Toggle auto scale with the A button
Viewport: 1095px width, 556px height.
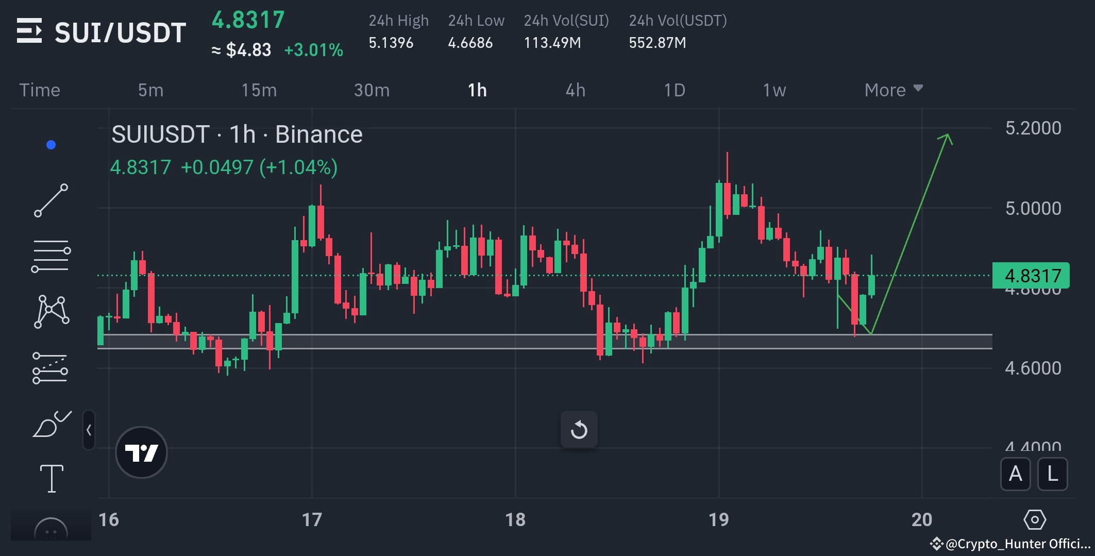(x=1015, y=474)
